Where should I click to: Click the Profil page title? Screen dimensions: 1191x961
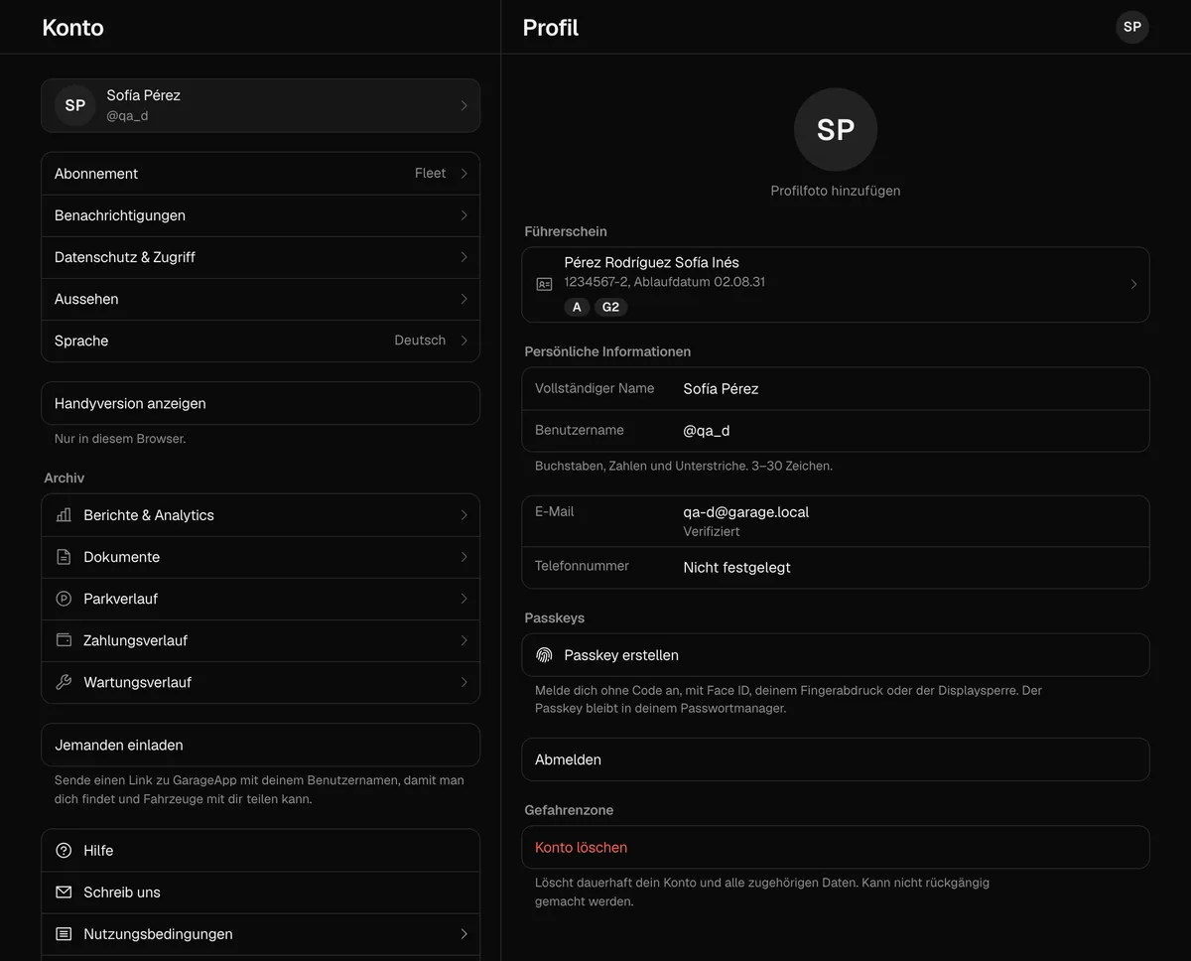(551, 28)
